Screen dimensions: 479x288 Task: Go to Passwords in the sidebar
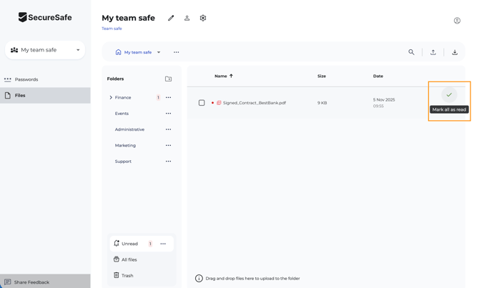point(26,79)
